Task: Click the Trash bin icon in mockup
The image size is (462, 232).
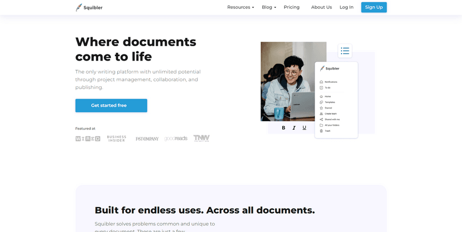Action: [x=321, y=131]
